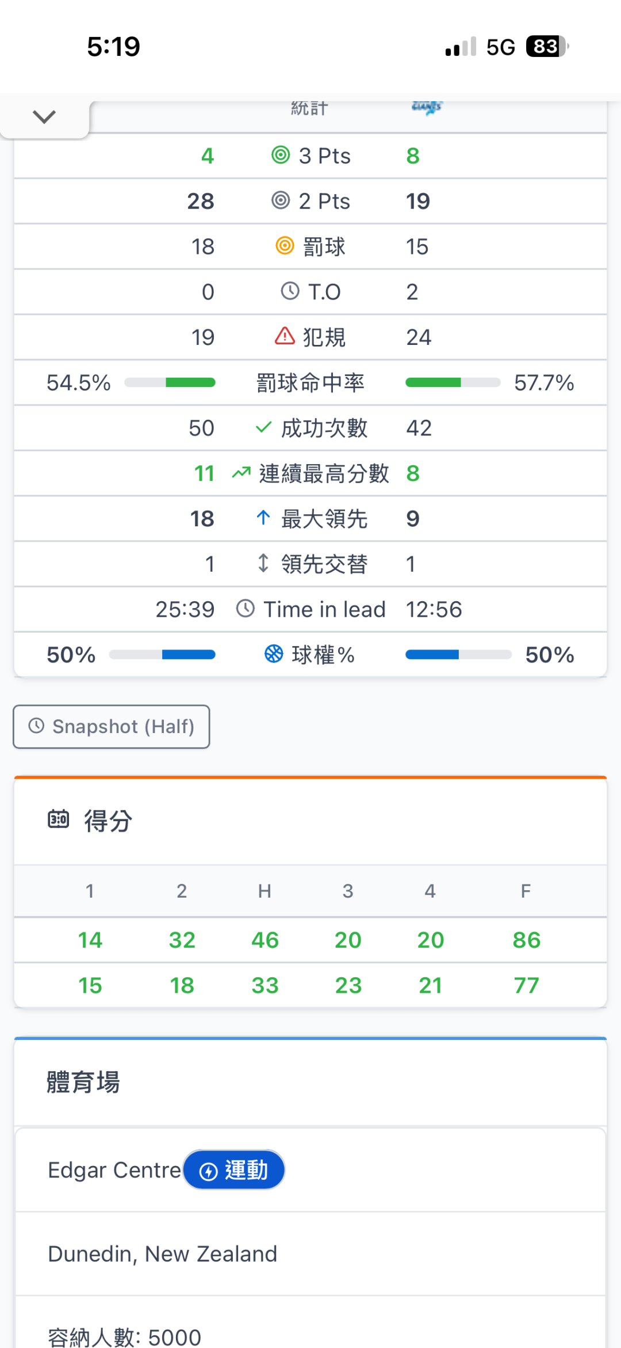Click the scoreboard icon beside 得分
The width and height of the screenshot is (621, 1348).
click(x=58, y=819)
